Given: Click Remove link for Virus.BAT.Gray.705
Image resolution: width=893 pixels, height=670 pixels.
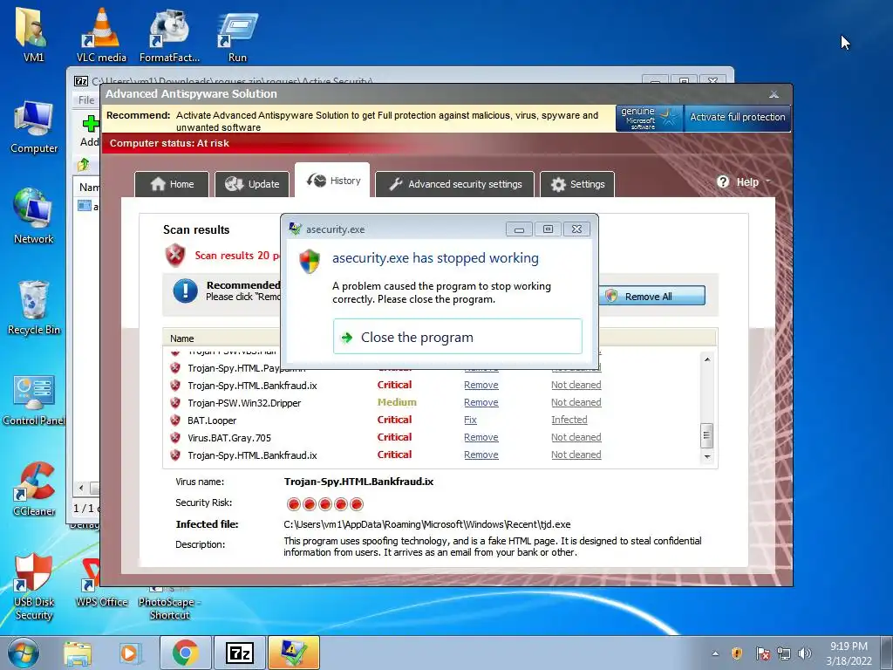Looking at the screenshot, I should 481,438.
